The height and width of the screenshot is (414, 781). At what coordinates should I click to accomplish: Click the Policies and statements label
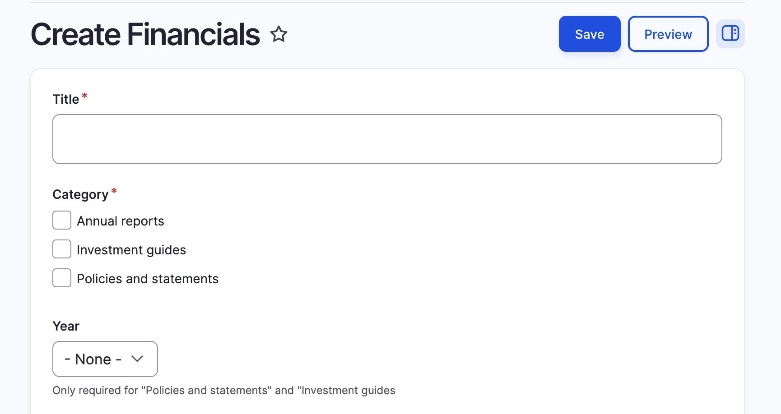[148, 279]
